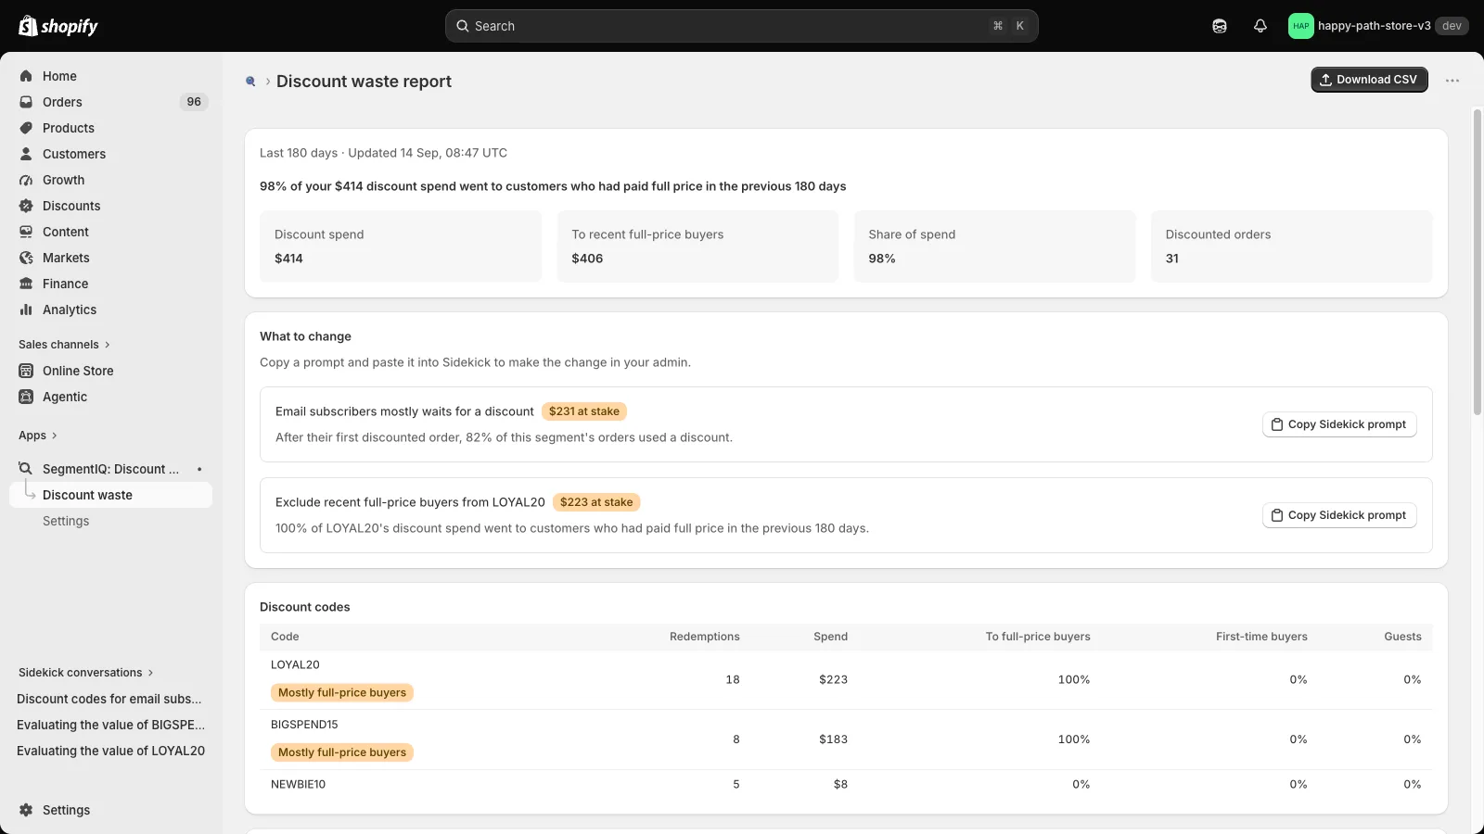Screen dimensions: 1484x834
Task: Click the To recent full-price buyers $406 card
Action: pyautogui.click(x=697, y=246)
